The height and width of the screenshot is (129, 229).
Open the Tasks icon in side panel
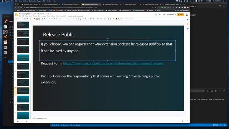(187, 29)
